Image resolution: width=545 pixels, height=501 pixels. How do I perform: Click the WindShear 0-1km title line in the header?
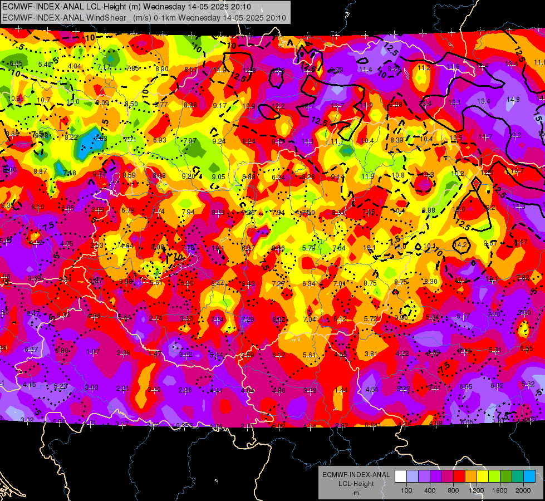point(144,18)
